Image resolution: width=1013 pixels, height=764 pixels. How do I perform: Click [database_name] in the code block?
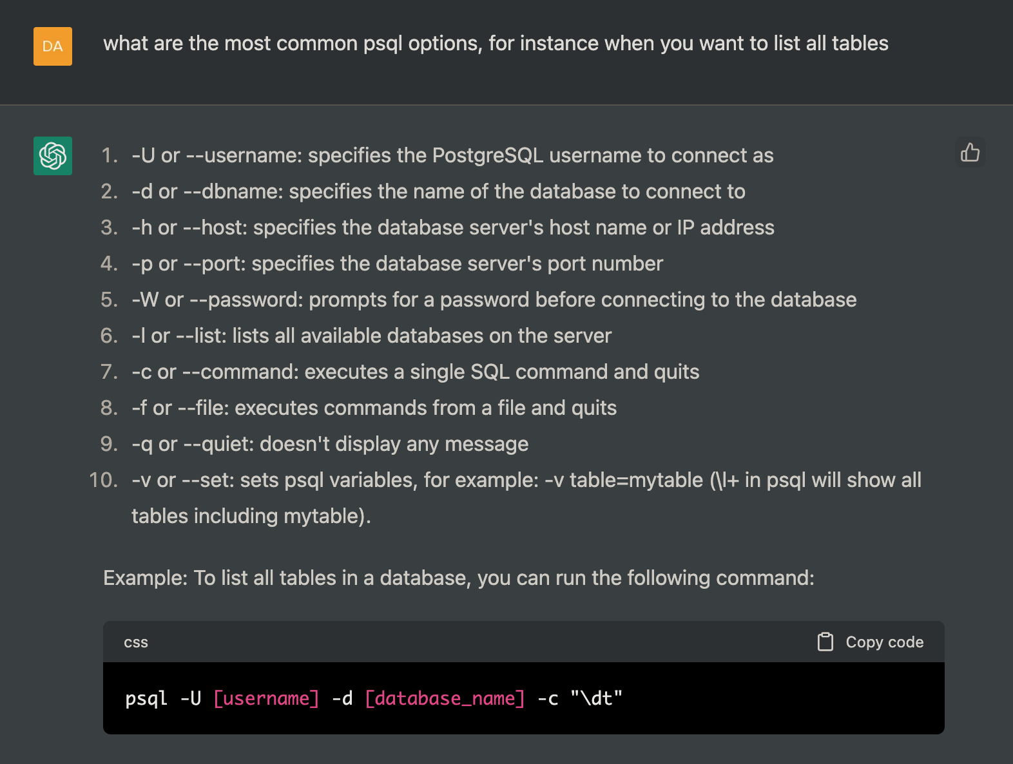tap(445, 698)
